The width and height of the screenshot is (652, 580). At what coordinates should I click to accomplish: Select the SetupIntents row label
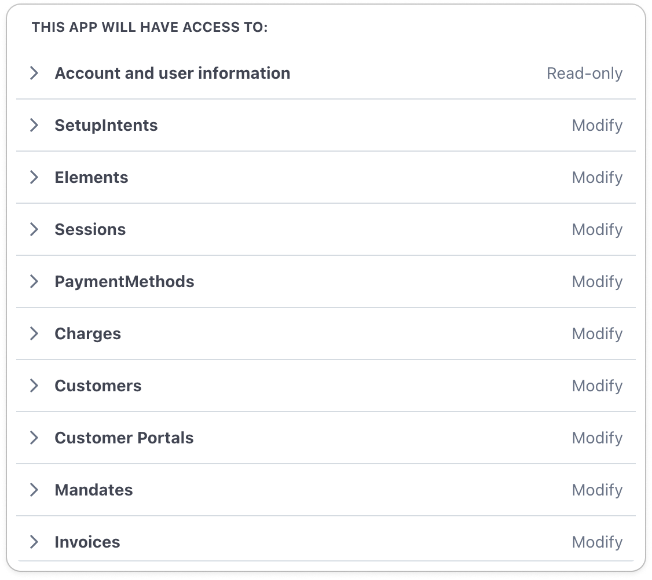(106, 126)
